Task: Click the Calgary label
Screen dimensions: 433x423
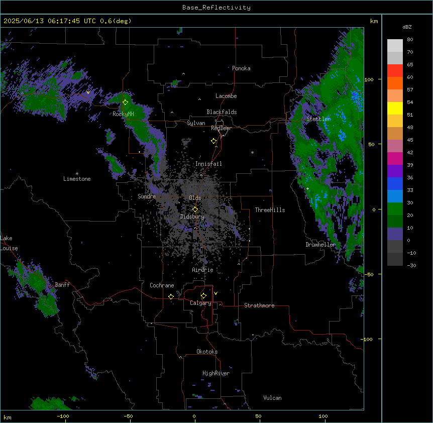Action: tap(201, 303)
